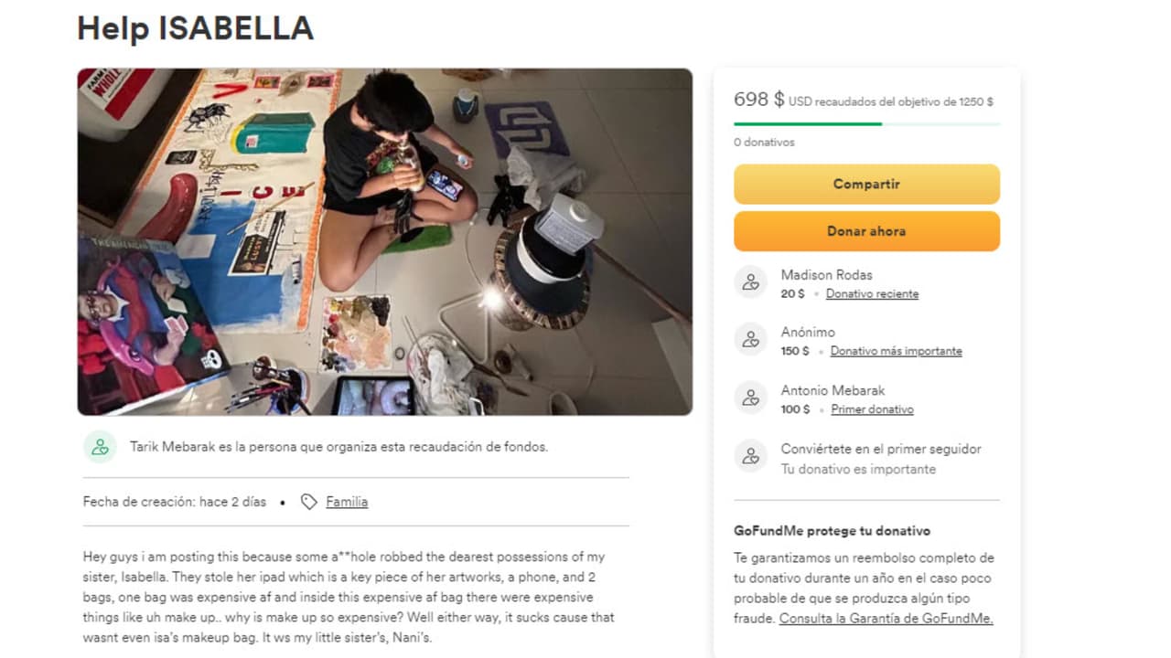Click the 'Help ISABELLA' campaign title
Viewport: 1171px width, 658px height.
click(194, 28)
